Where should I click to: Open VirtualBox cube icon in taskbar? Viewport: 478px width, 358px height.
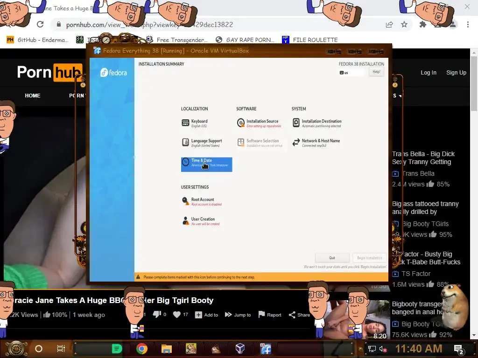click(x=240, y=349)
